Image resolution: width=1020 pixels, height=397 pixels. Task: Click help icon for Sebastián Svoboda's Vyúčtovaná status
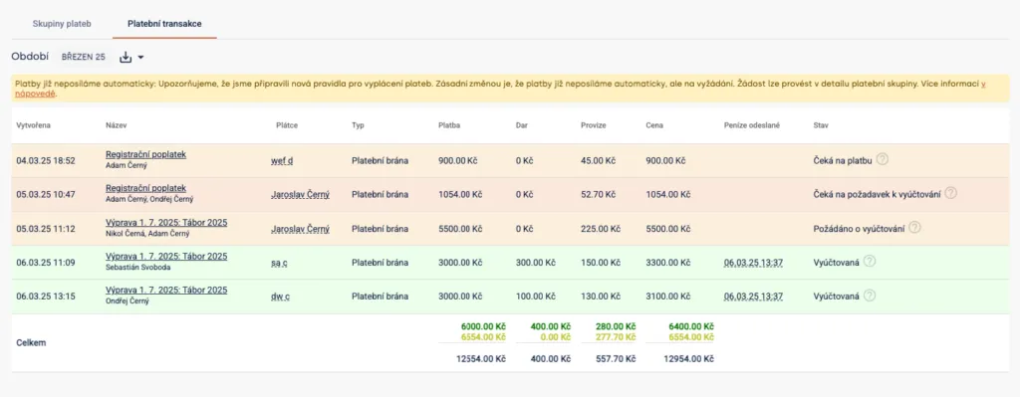[869, 262]
